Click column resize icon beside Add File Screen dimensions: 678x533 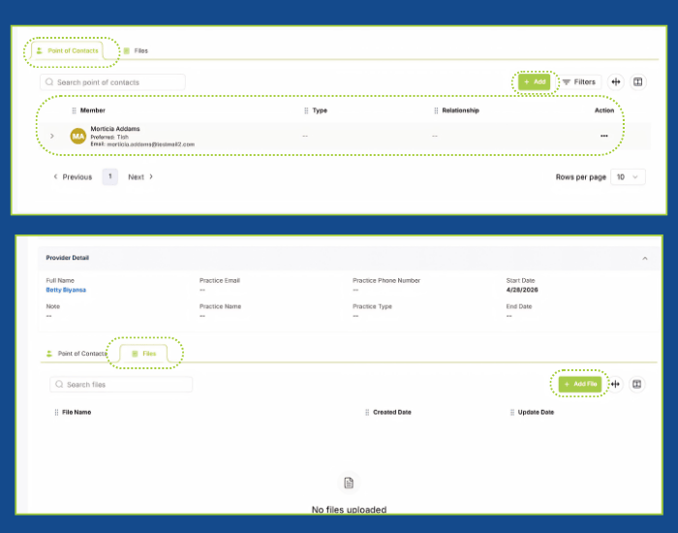click(615, 384)
